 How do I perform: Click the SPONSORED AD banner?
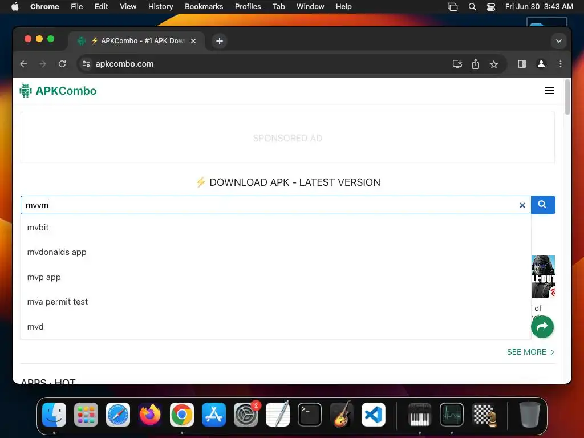coord(287,137)
